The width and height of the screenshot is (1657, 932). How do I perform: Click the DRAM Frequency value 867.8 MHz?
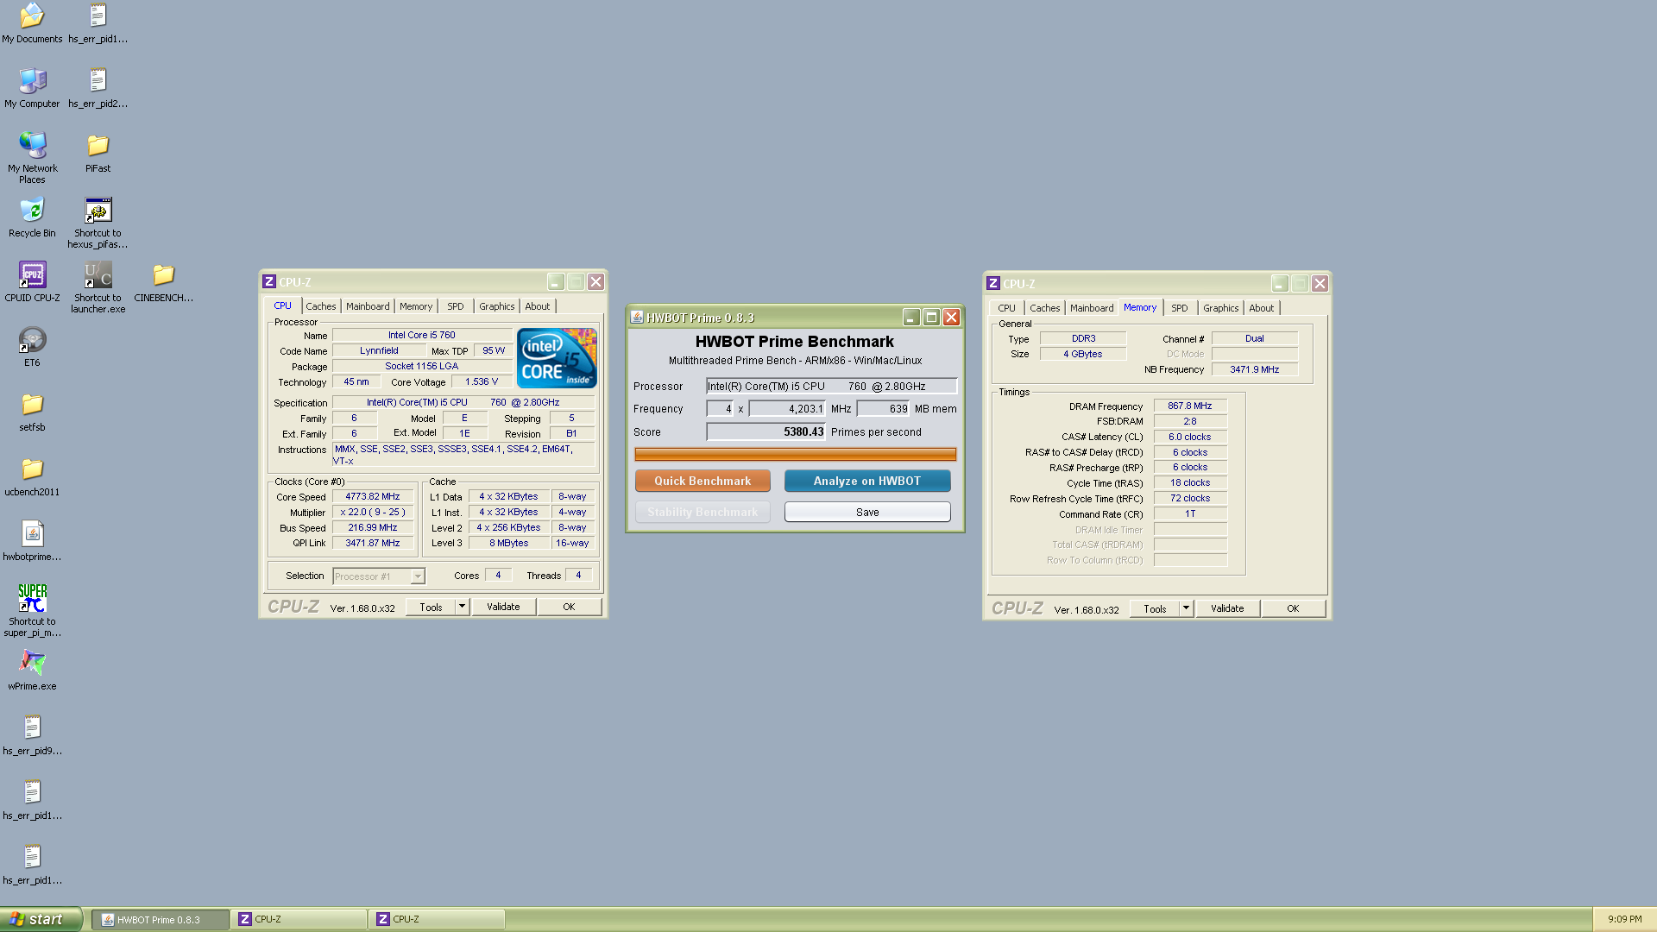[1190, 406]
